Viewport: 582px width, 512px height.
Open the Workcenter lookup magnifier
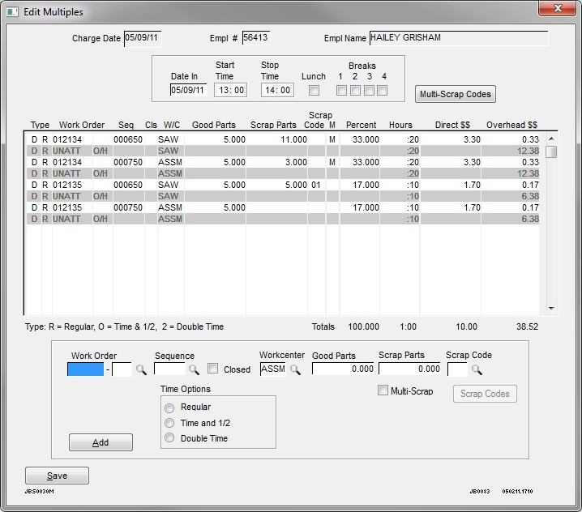(295, 369)
